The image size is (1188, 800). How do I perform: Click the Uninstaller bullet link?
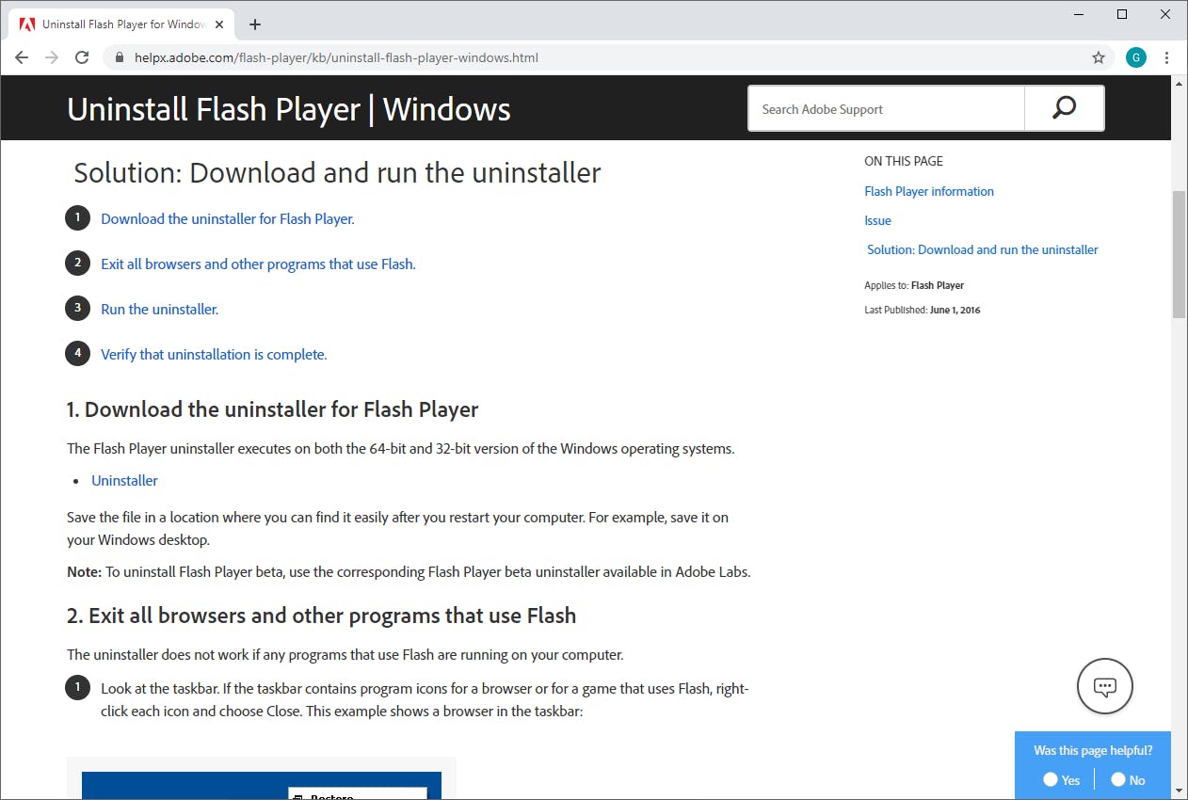tap(124, 480)
